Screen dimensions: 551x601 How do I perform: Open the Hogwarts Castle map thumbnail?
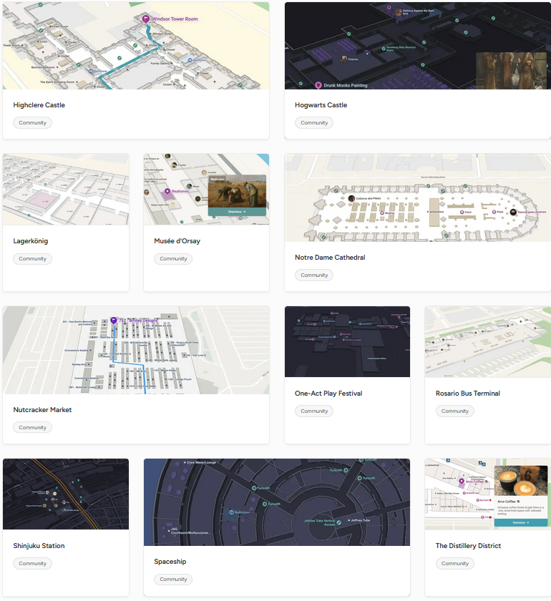[418, 46]
